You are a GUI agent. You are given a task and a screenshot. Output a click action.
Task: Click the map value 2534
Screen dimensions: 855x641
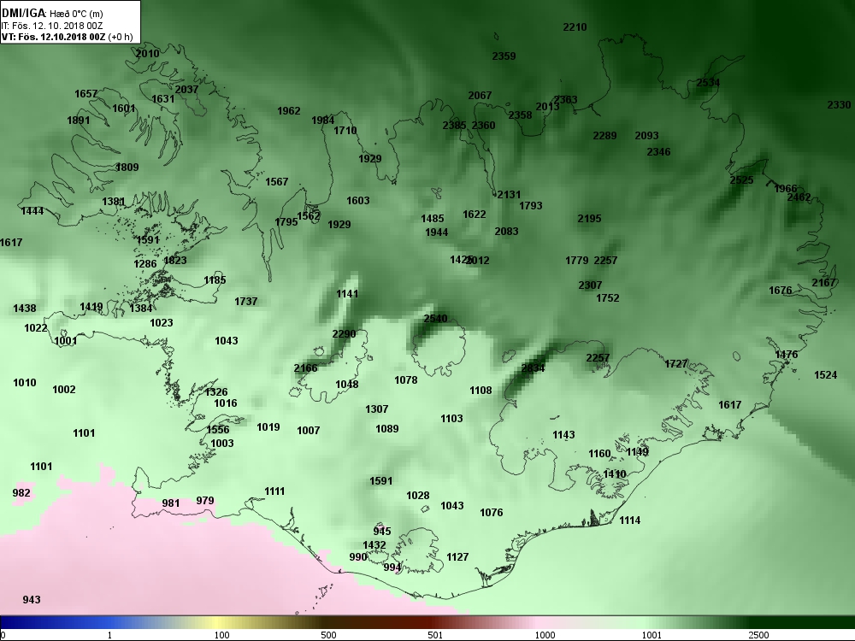708,83
